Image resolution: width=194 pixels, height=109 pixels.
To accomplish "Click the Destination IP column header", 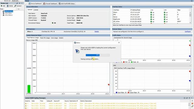I will coord(73,101).
